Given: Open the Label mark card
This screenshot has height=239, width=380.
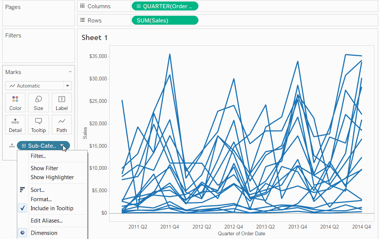Looking at the screenshot, I should 61,102.
